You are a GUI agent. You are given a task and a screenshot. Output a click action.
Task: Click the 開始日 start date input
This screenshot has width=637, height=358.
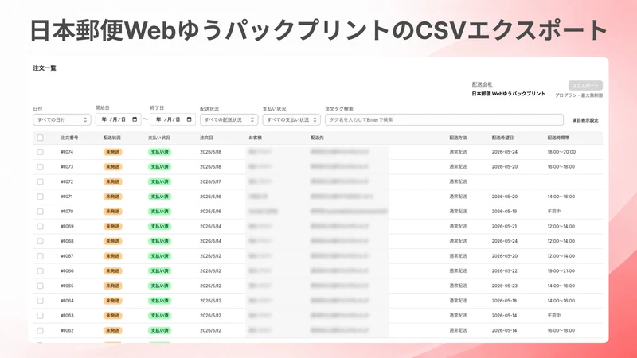[118, 119]
